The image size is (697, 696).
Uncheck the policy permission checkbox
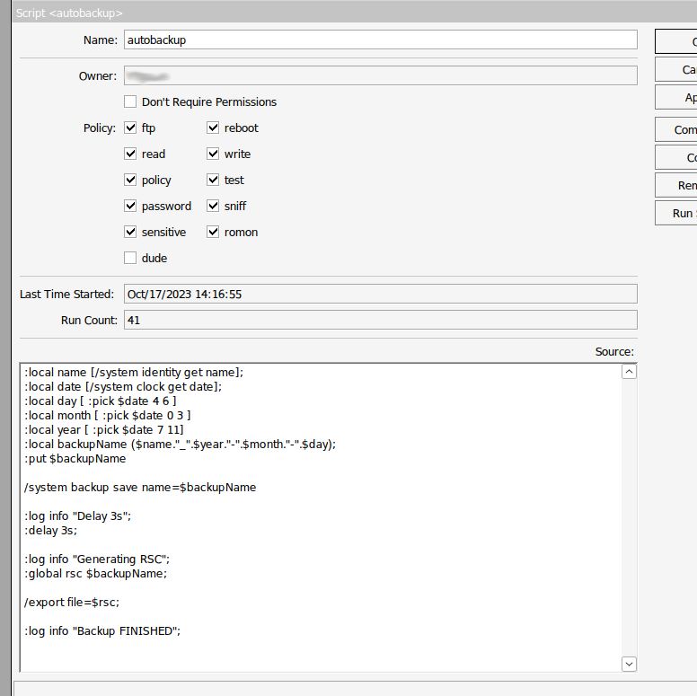(x=131, y=180)
